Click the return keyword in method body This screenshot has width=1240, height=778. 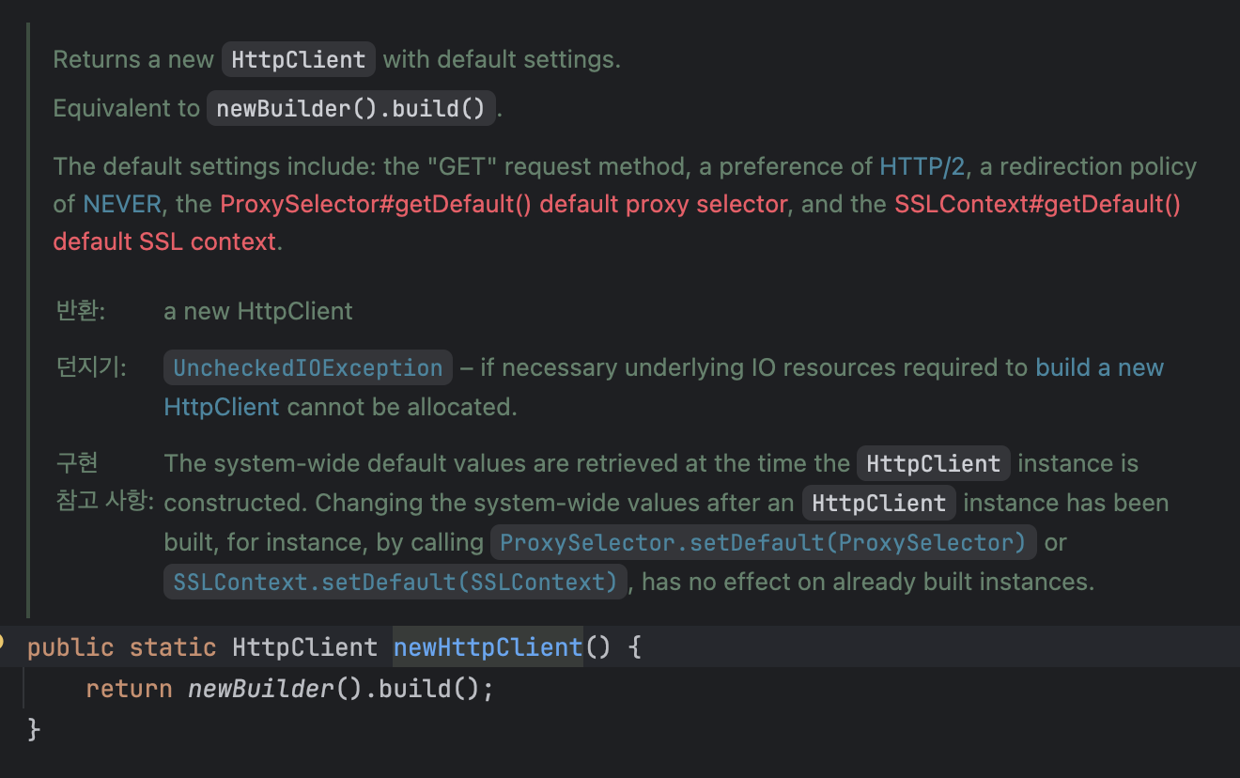[x=129, y=689]
